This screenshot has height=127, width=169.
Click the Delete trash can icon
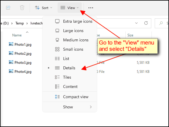pos(22,8)
